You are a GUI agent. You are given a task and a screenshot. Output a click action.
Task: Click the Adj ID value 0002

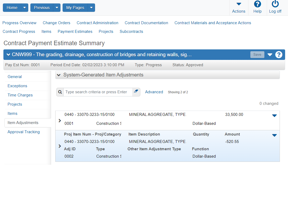[69, 156]
